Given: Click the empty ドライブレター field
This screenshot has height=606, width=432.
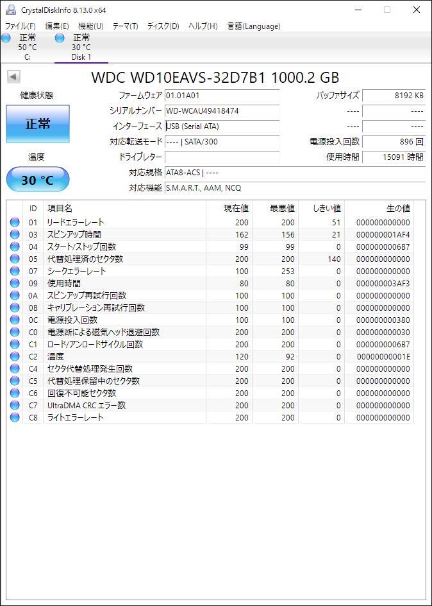Looking at the screenshot, I should 222,157.
